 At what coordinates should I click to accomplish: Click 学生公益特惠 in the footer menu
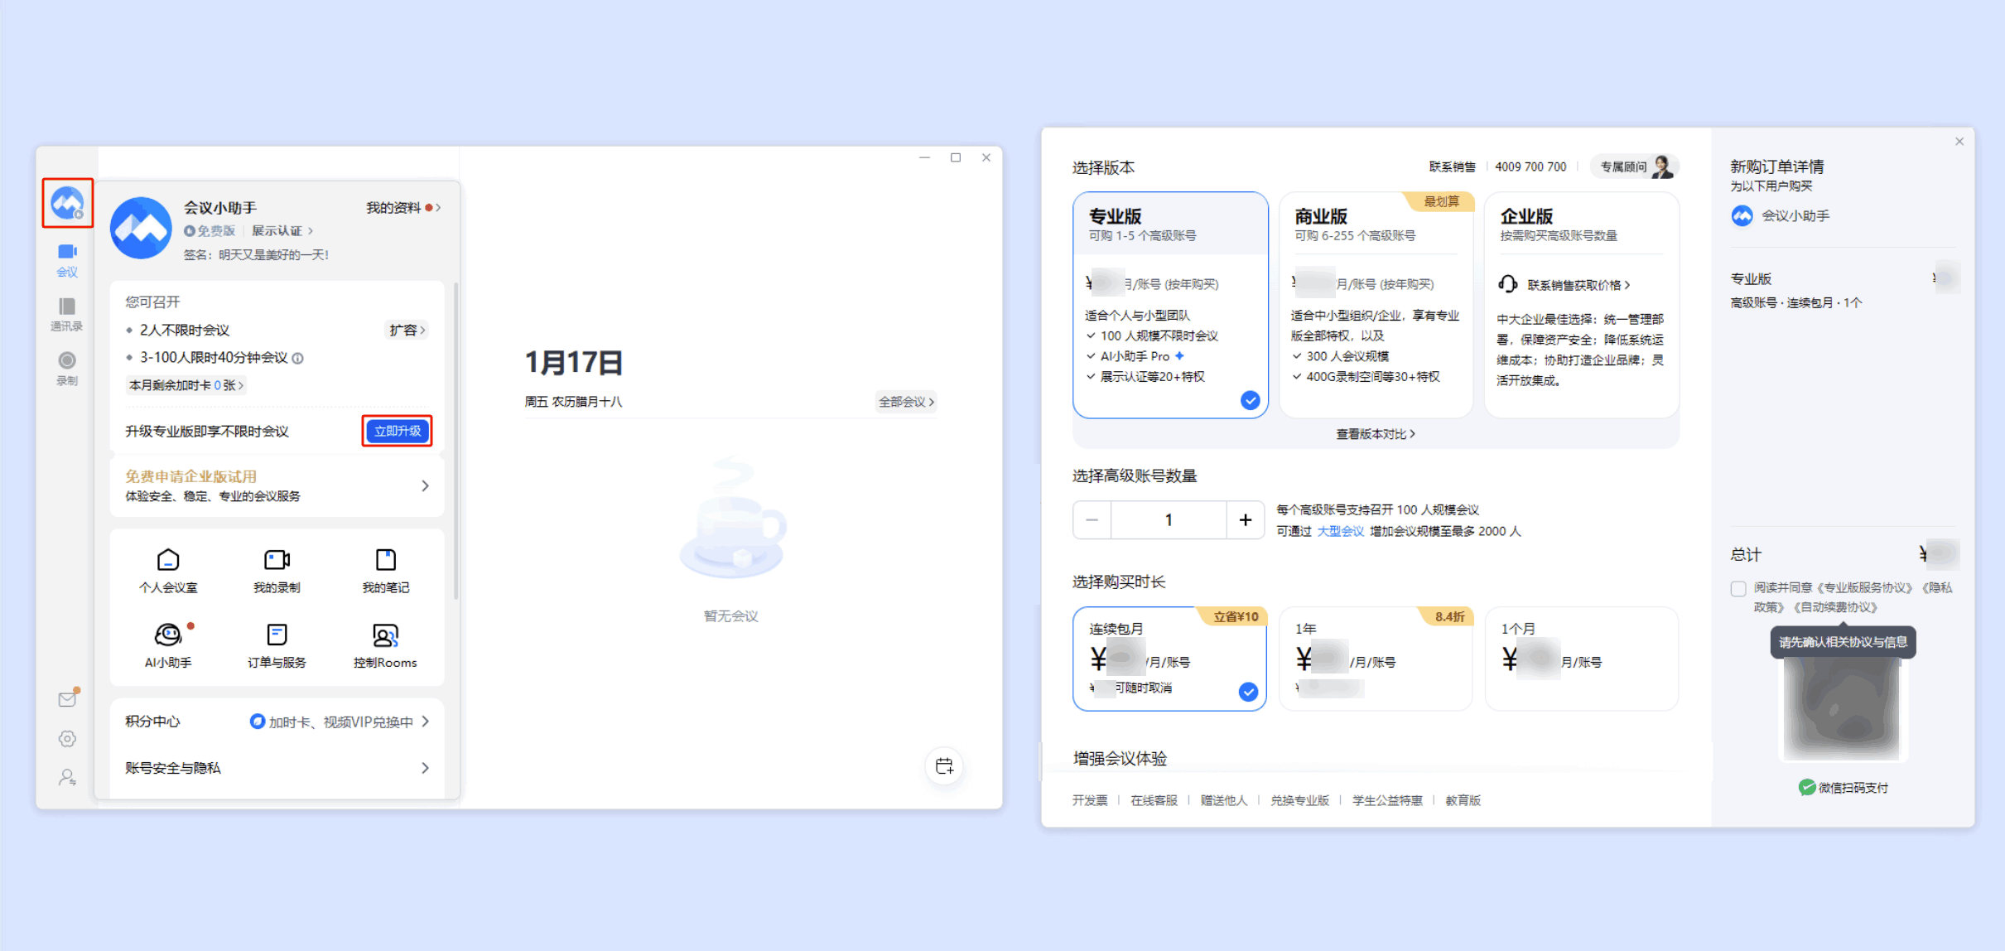click(1387, 800)
